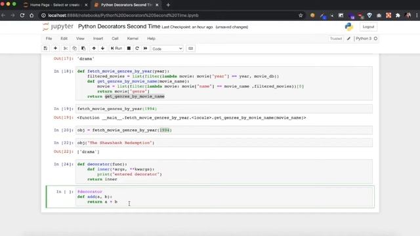Click the In [24] cell prompt
Viewport: 420px width, 236px height.
coord(64,164)
